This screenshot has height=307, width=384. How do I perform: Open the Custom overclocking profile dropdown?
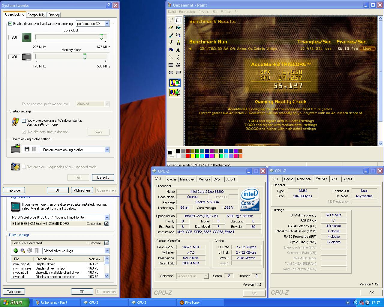[107, 150]
